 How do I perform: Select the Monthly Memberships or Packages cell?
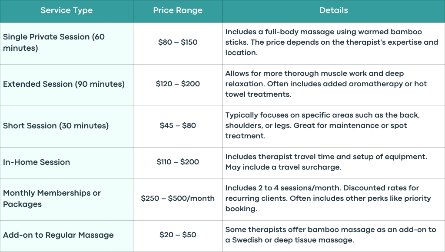(66, 200)
